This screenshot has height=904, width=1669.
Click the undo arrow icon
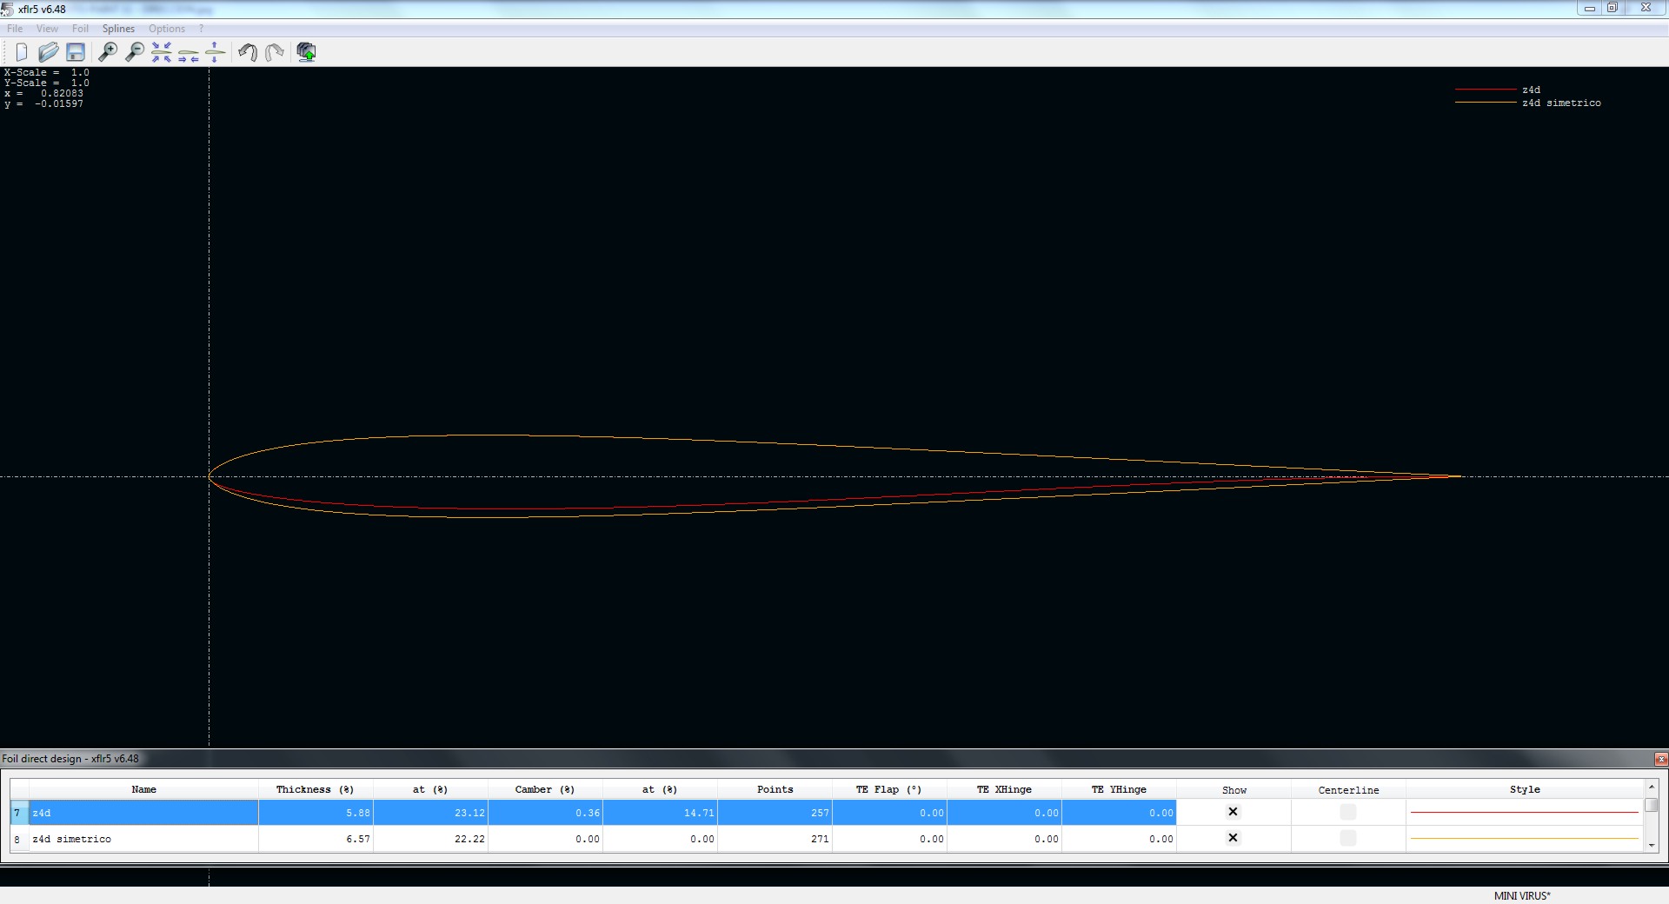248,52
